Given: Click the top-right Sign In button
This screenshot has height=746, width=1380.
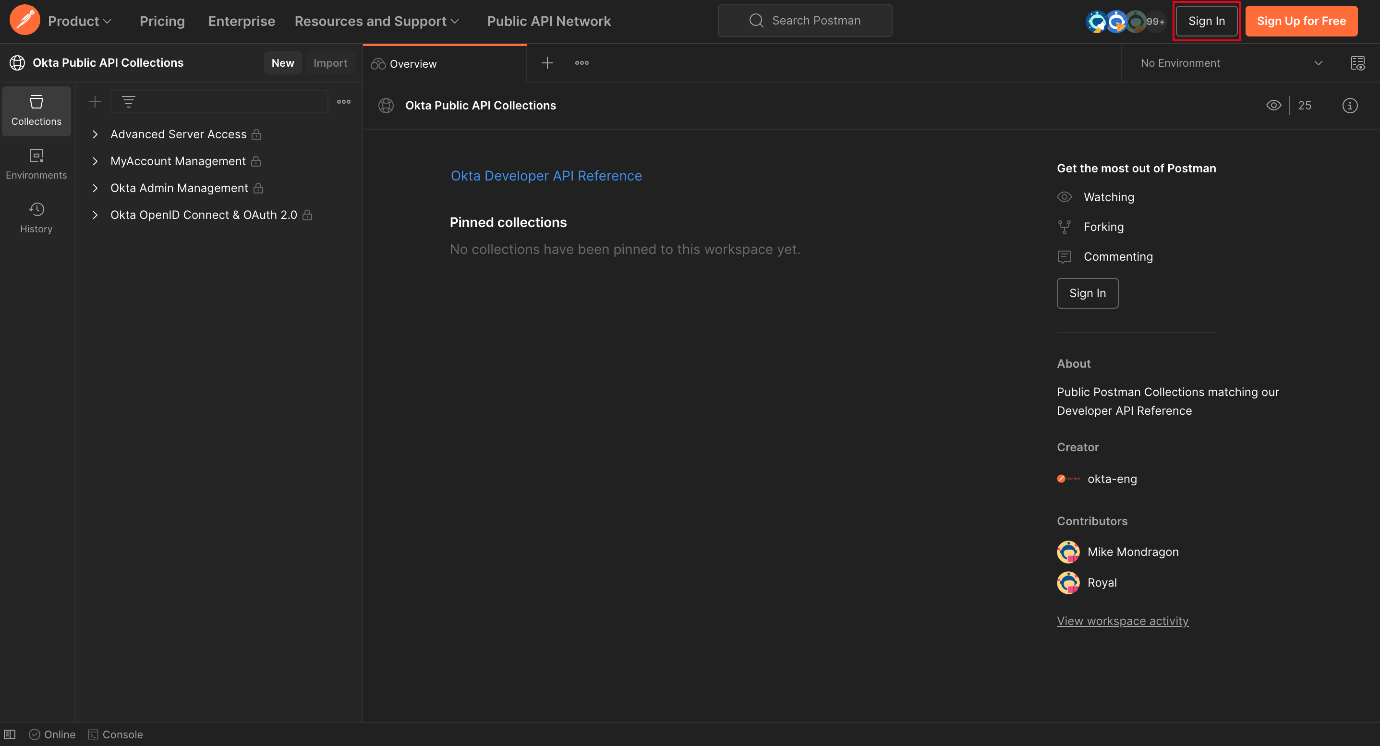Looking at the screenshot, I should [x=1206, y=21].
